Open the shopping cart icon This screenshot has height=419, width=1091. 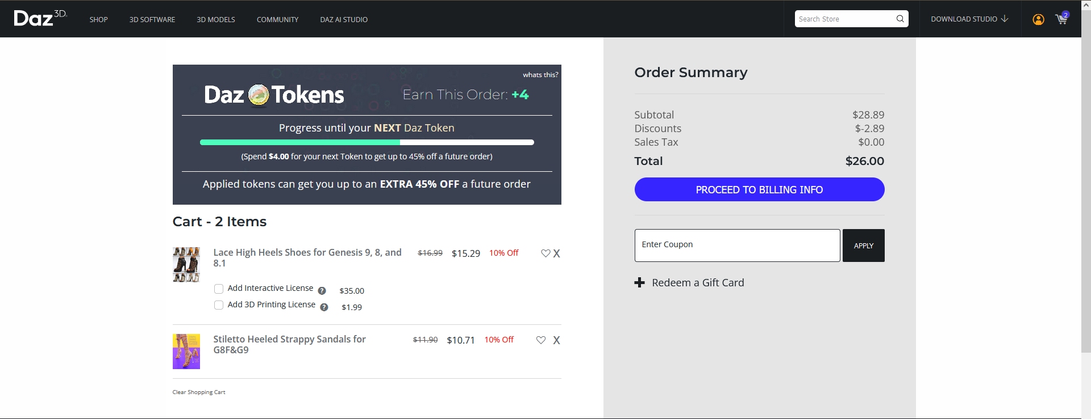click(1061, 19)
